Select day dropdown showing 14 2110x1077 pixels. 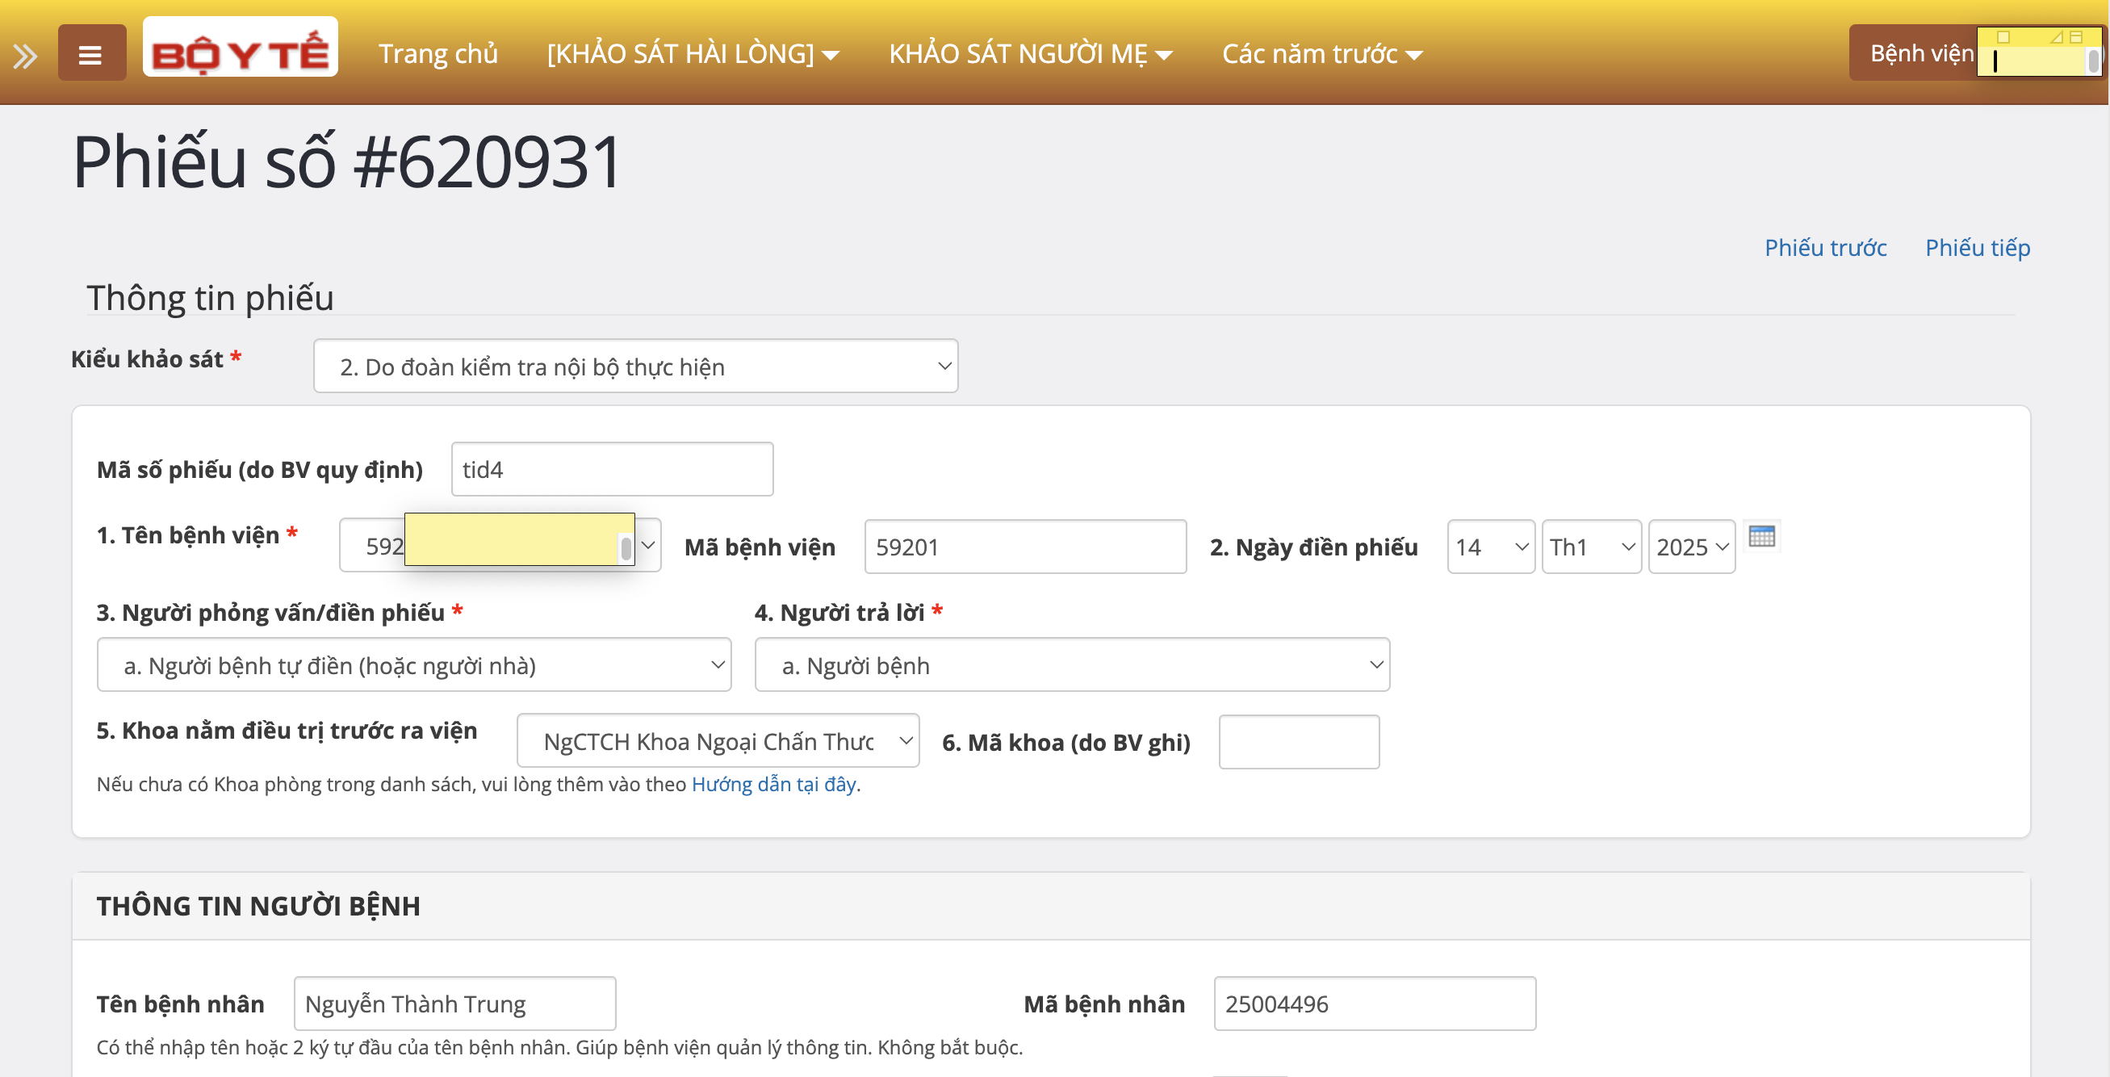coord(1490,547)
